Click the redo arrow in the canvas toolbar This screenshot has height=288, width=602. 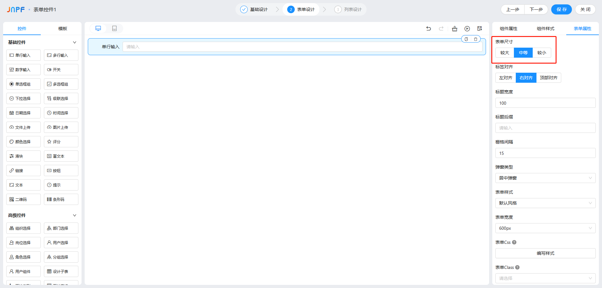pyautogui.click(x=441, y=29)
